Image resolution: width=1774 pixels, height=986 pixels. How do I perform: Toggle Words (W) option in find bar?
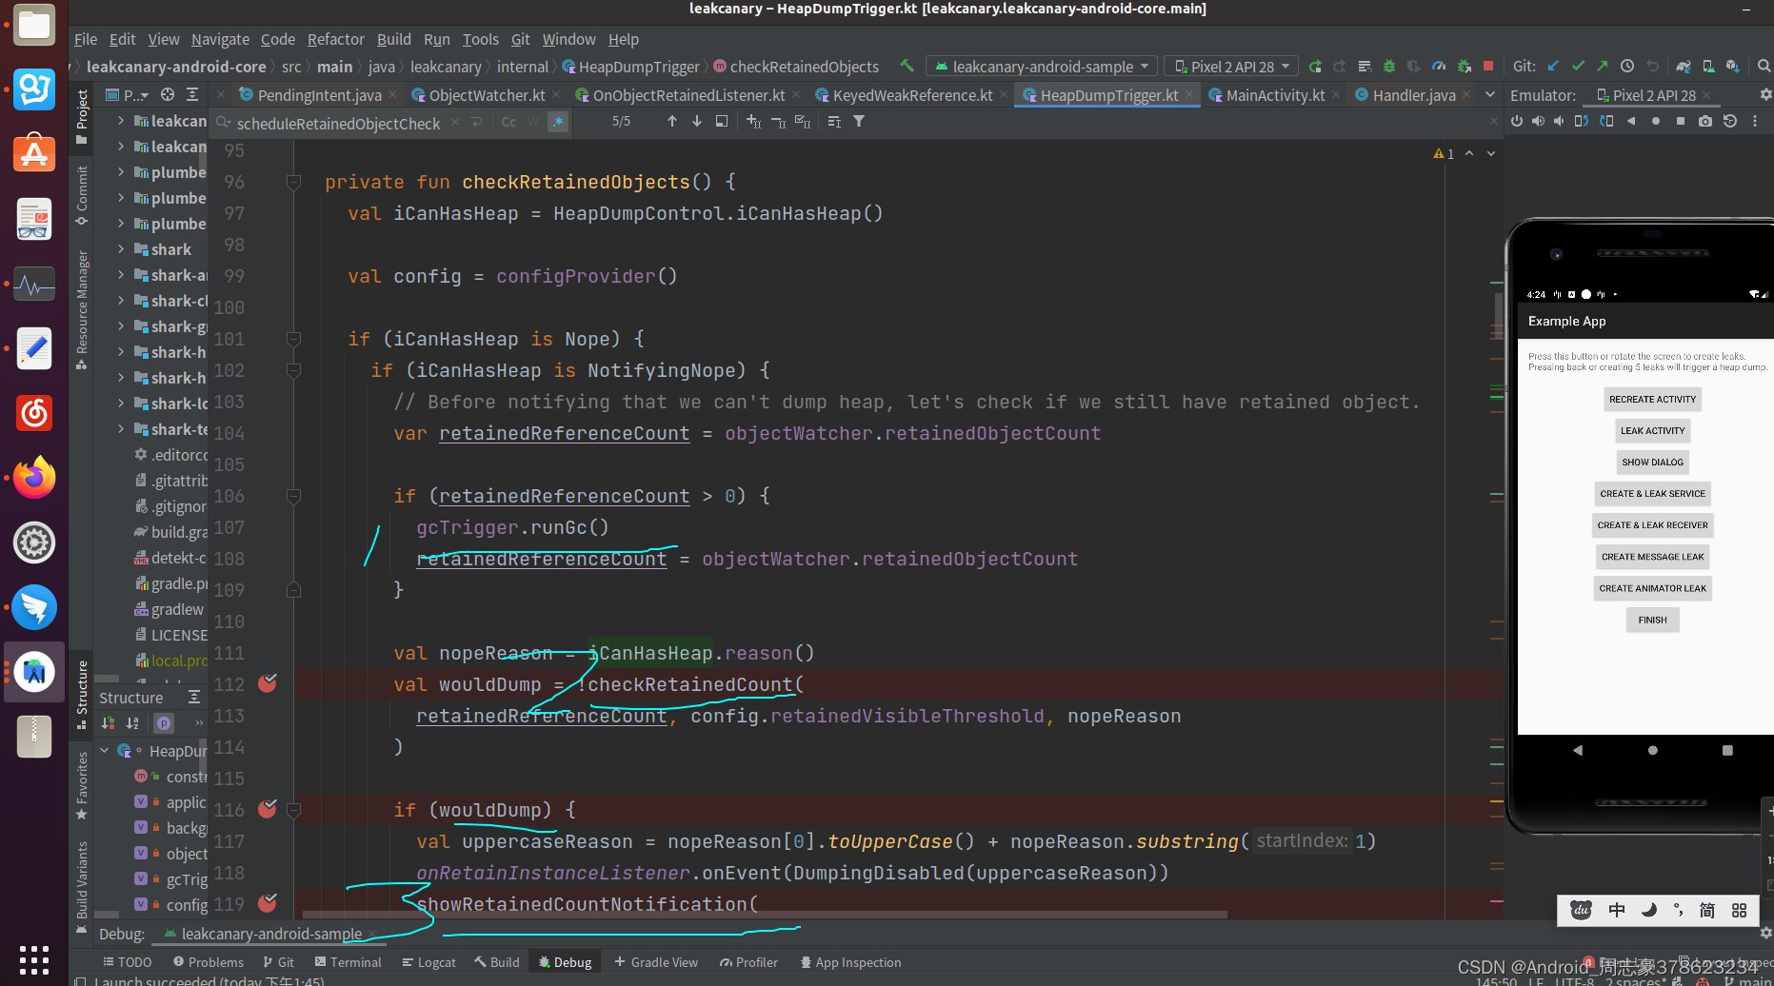[532, 122]
